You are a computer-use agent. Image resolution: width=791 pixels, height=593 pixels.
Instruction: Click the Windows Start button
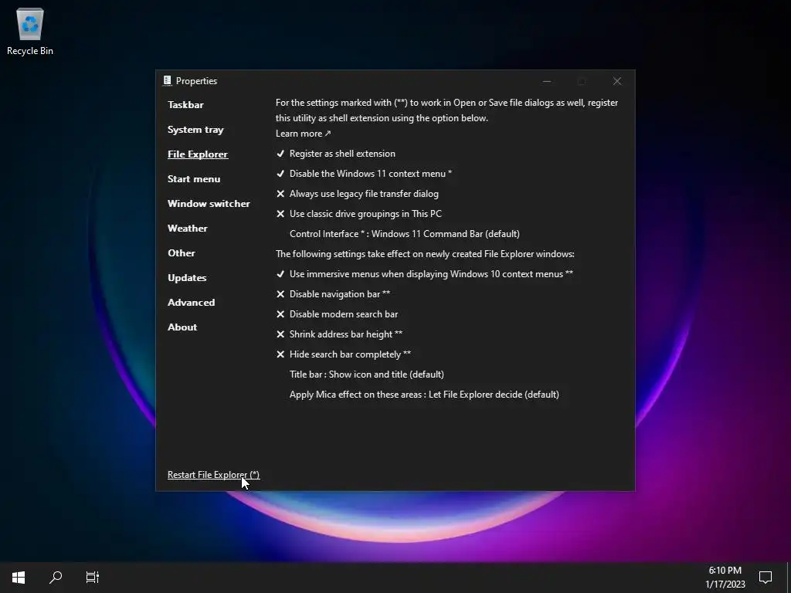click(19, 577)
